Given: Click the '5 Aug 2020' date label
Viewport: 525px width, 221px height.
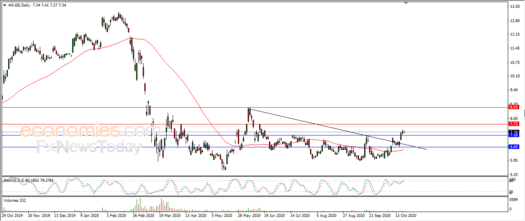Looking at the screenshot, I should pos(327,215).
